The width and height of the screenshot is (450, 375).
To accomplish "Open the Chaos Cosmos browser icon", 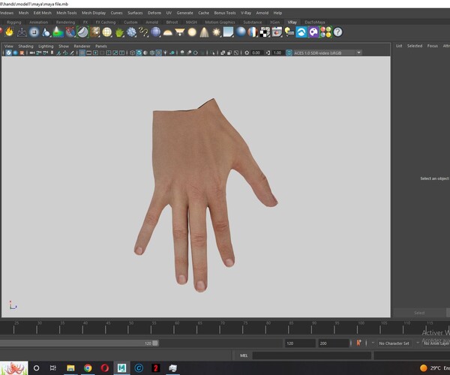I will 301,32.
